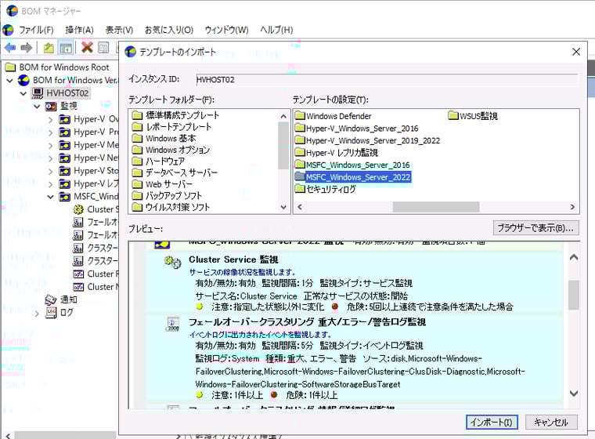Collapse the BOM for Windows Ver. node
The image size is (595, 439).
click(10, 81)
